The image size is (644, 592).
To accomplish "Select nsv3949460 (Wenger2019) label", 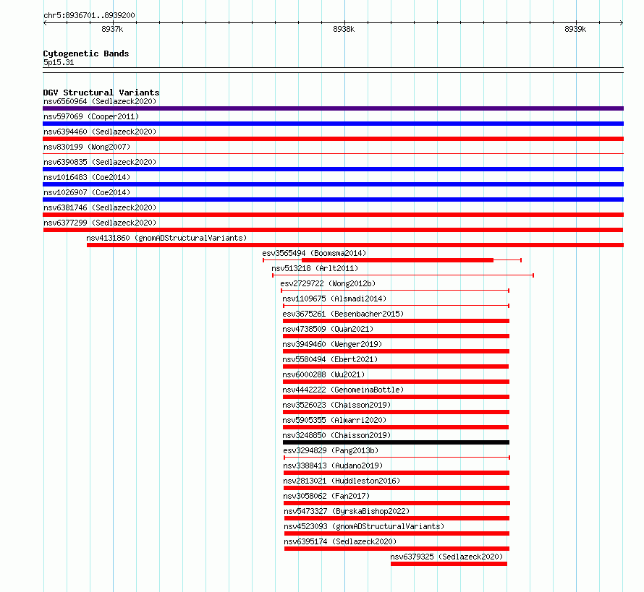I will (332, 344).
